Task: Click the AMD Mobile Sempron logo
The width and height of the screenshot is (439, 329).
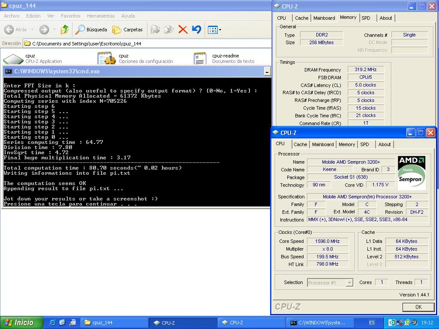Action: click(412, 173)
